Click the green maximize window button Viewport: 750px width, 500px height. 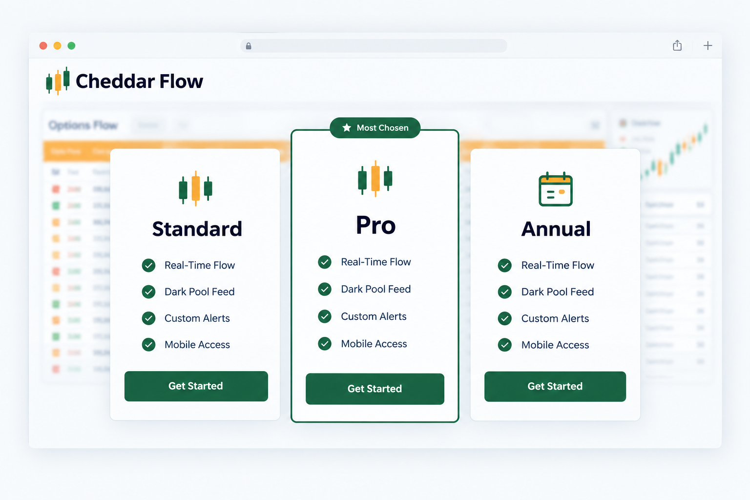[71, 45]
